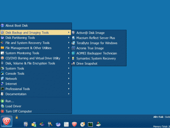The height and width of the screenshot is (128, 170).
Task: Launch the green monitor screen taskbar icon
Action: 90,124
